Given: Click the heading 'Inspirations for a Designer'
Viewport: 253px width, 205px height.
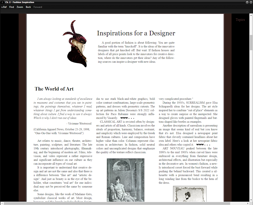Looking at the screenshot, I should pos(136,33).
